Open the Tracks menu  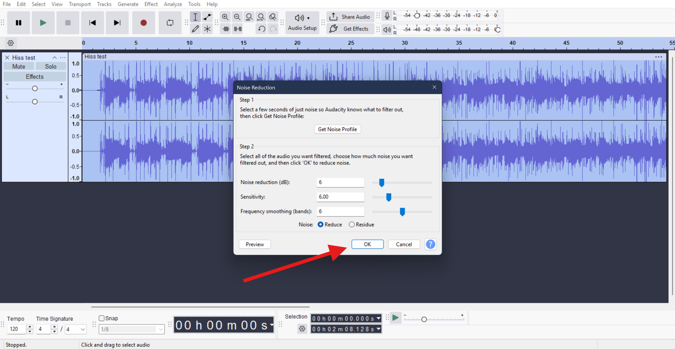104,4
